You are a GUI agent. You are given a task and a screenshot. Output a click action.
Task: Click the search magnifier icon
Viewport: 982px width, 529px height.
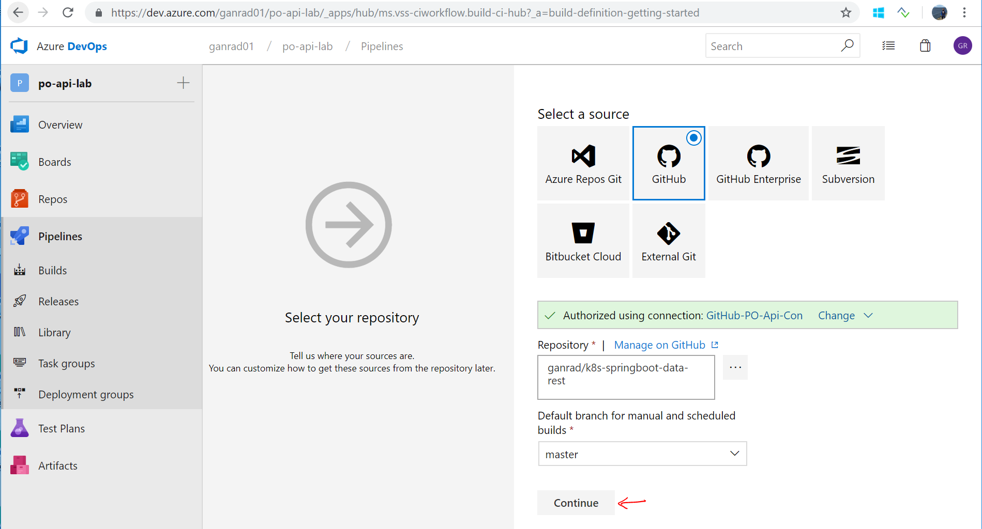pyautogui.click(x=847, y=46)
